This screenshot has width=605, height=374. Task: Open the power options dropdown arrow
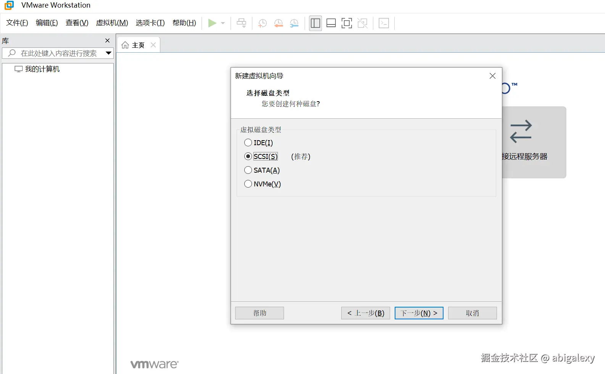(223, 23)
